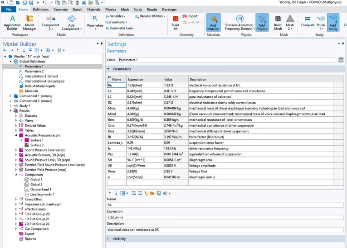Click the Expression input field below table

click(x=225, y=217)
